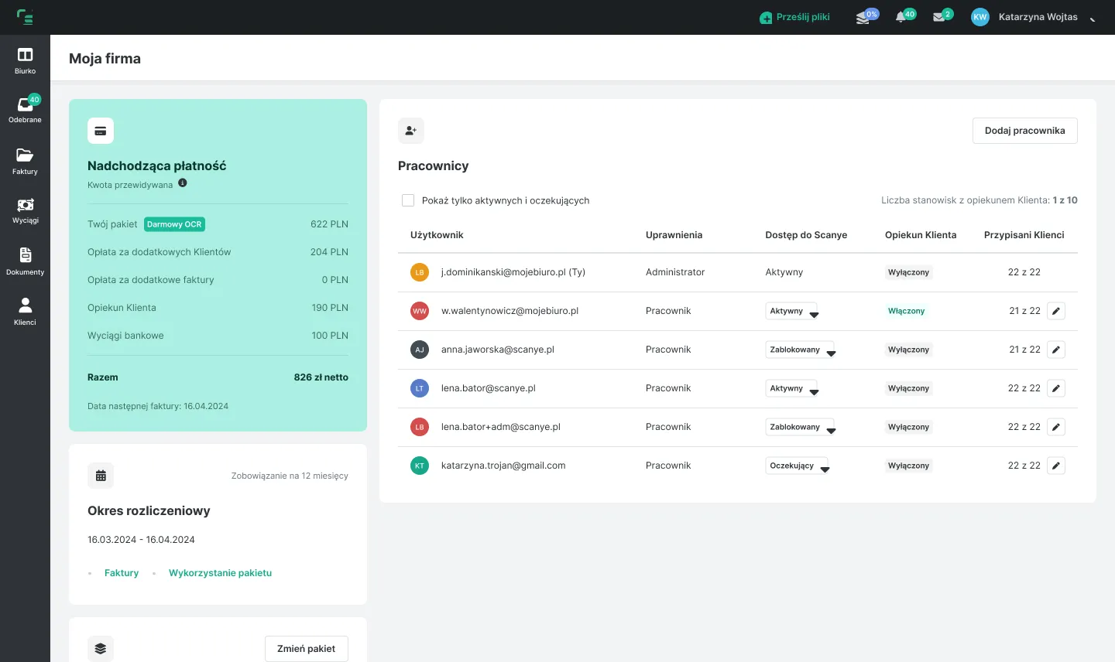Click the LB avatar of j.dominikanski

click(x=420, y=272)
